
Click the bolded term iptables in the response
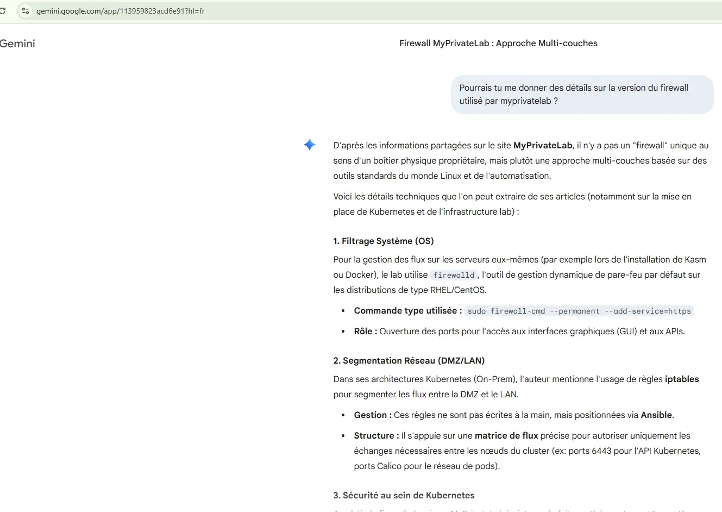[x=682, y=379]
